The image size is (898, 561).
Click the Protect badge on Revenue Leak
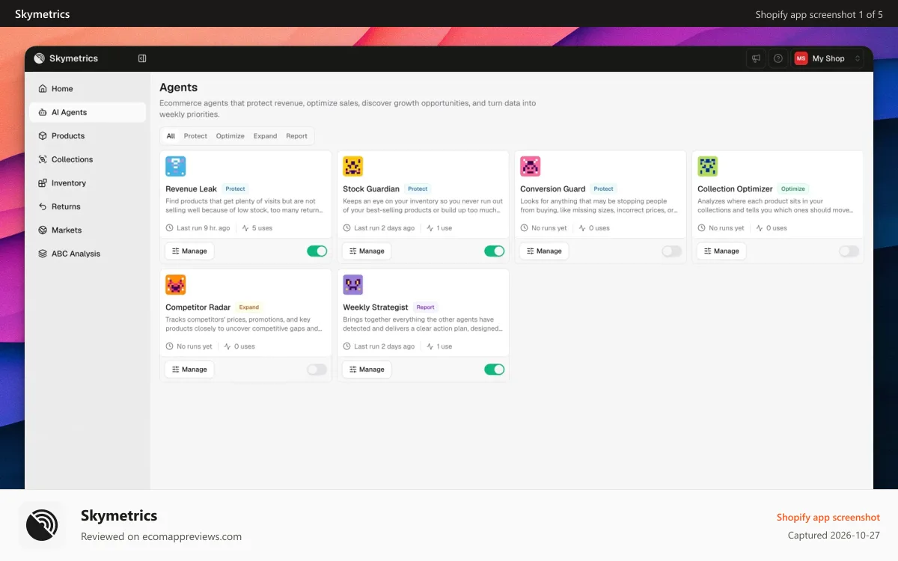(235, 189)
